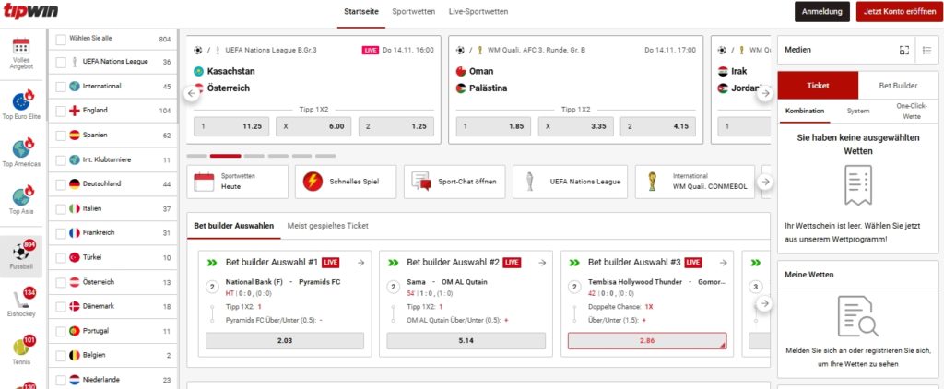This screenshot has height=389, width=944.
Task: Select draw odds 3.35 Oman match
Action: click(x=575, y=126)
